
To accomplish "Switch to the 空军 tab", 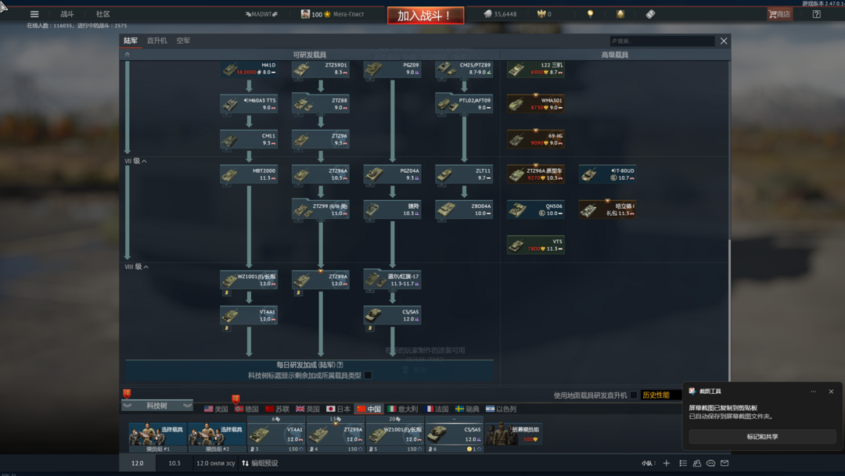I will pos(183,41).
